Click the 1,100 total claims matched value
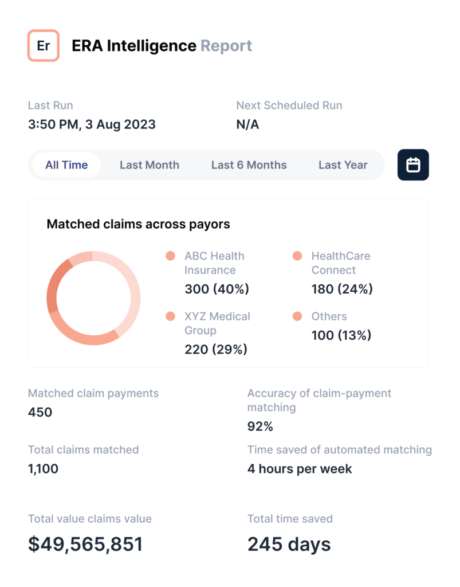 pos(43,469)
